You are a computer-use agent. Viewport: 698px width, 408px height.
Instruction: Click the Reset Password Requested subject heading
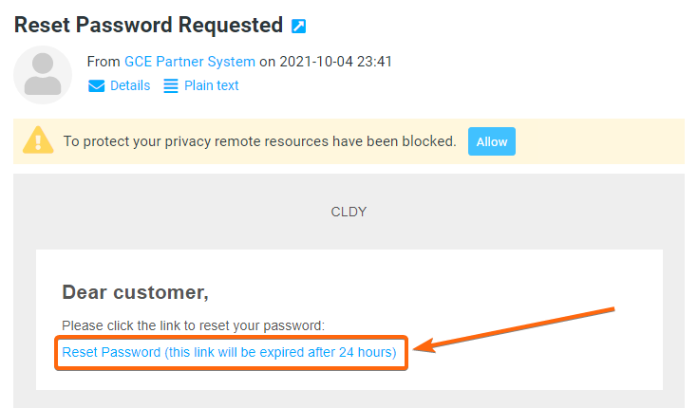pyautogui.click(x=149, y=25)
